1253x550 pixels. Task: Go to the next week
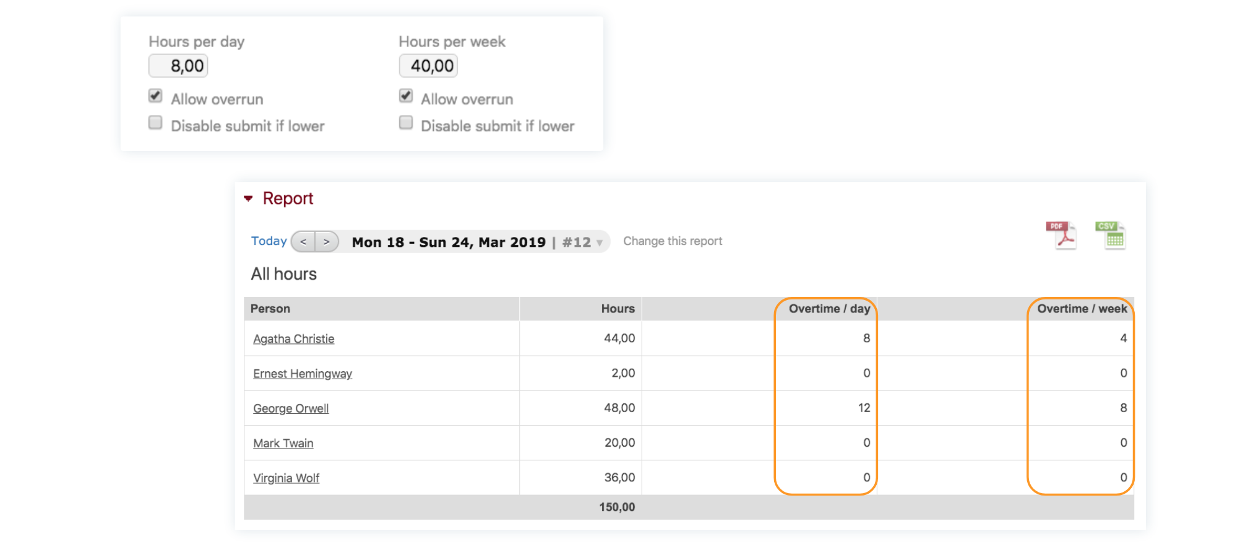327,241
